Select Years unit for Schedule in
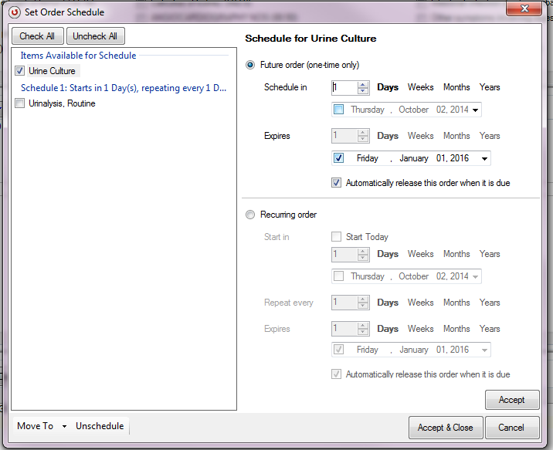Viewport: 553px width, 450px height. click(x=490, y=87)
